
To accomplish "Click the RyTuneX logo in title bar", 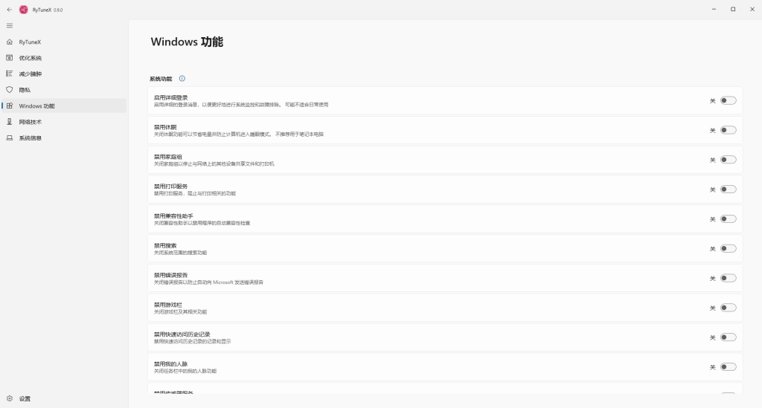I will 23,10.
